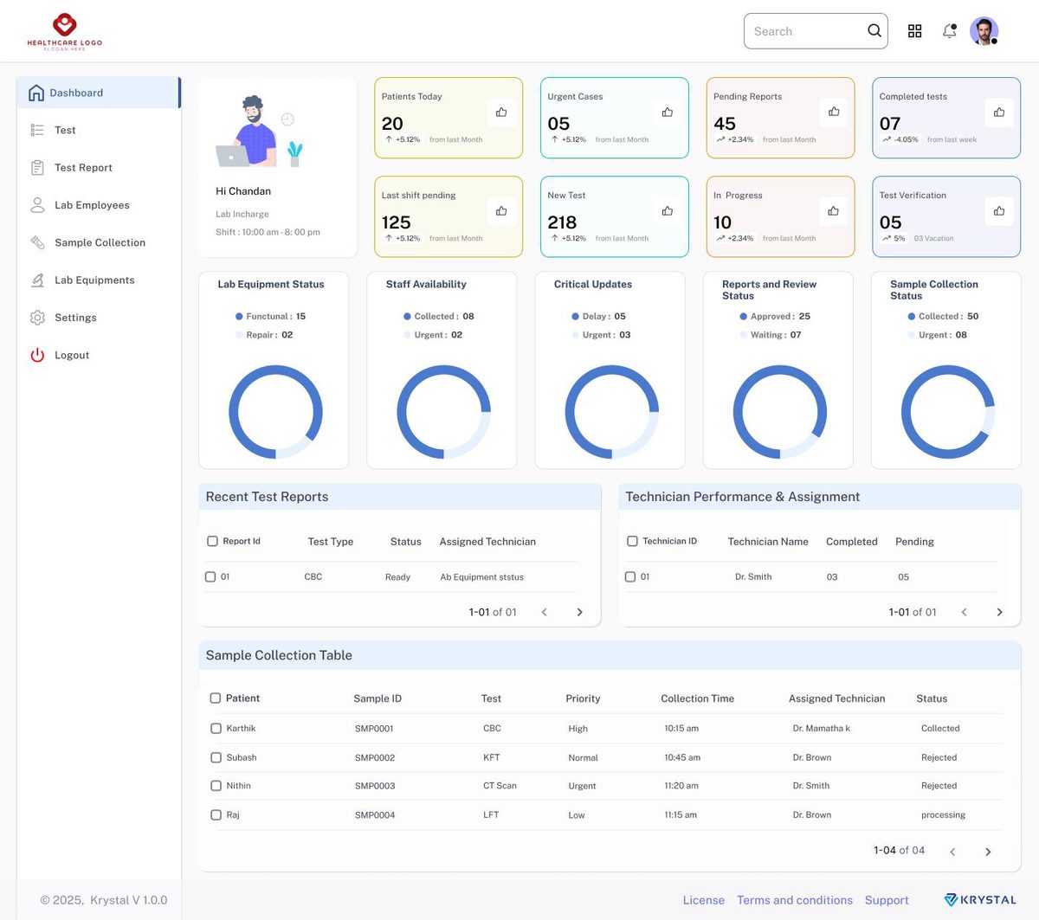Check the Subash row checkbox
The height and width of the screenshot is (920, 1039).
click(216, 757)
